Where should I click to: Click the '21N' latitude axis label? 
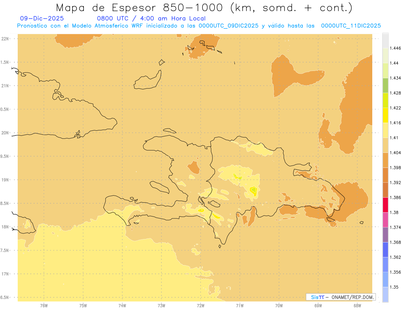coord(5,86)
